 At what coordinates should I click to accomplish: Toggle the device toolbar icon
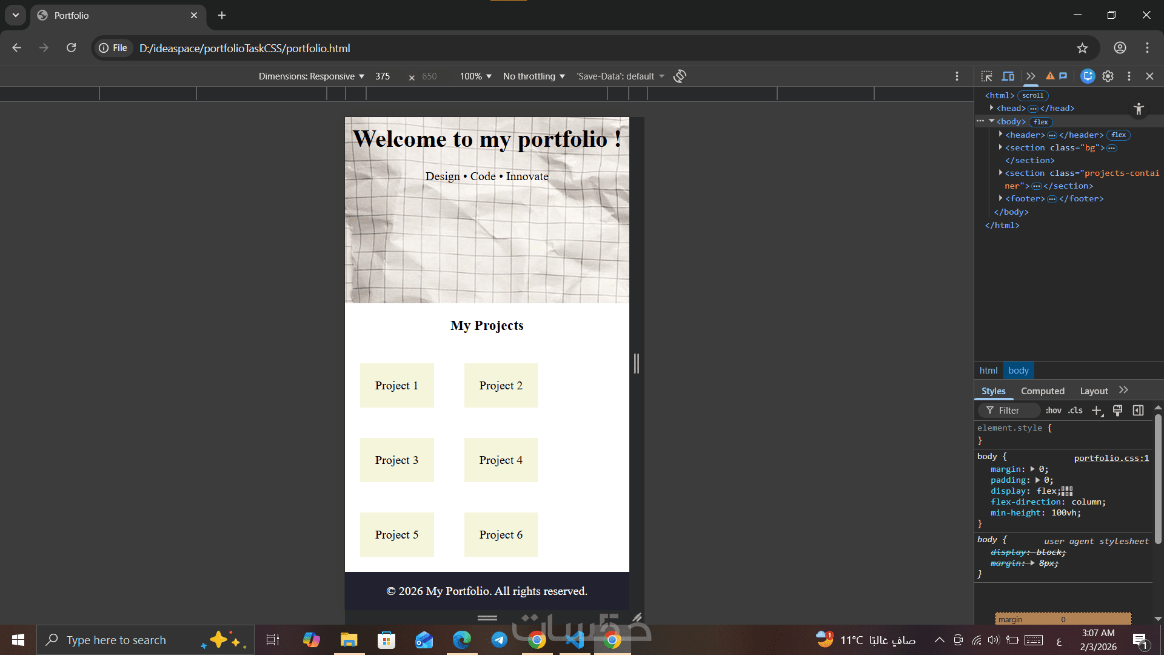(1008, 76)
